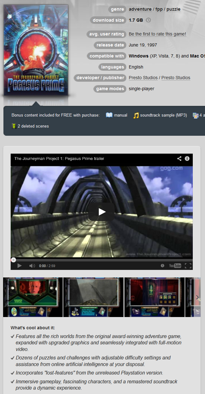Open the video info icon
This screenshot has width=205, height=394.
(x=187, y=159)
